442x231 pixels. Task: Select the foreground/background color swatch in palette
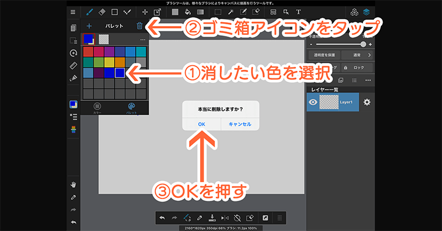click(88, 39)
